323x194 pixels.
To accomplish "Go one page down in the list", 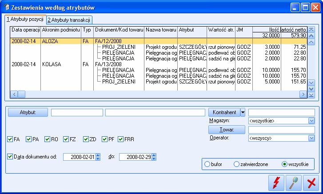I will [x=311, y=89].
